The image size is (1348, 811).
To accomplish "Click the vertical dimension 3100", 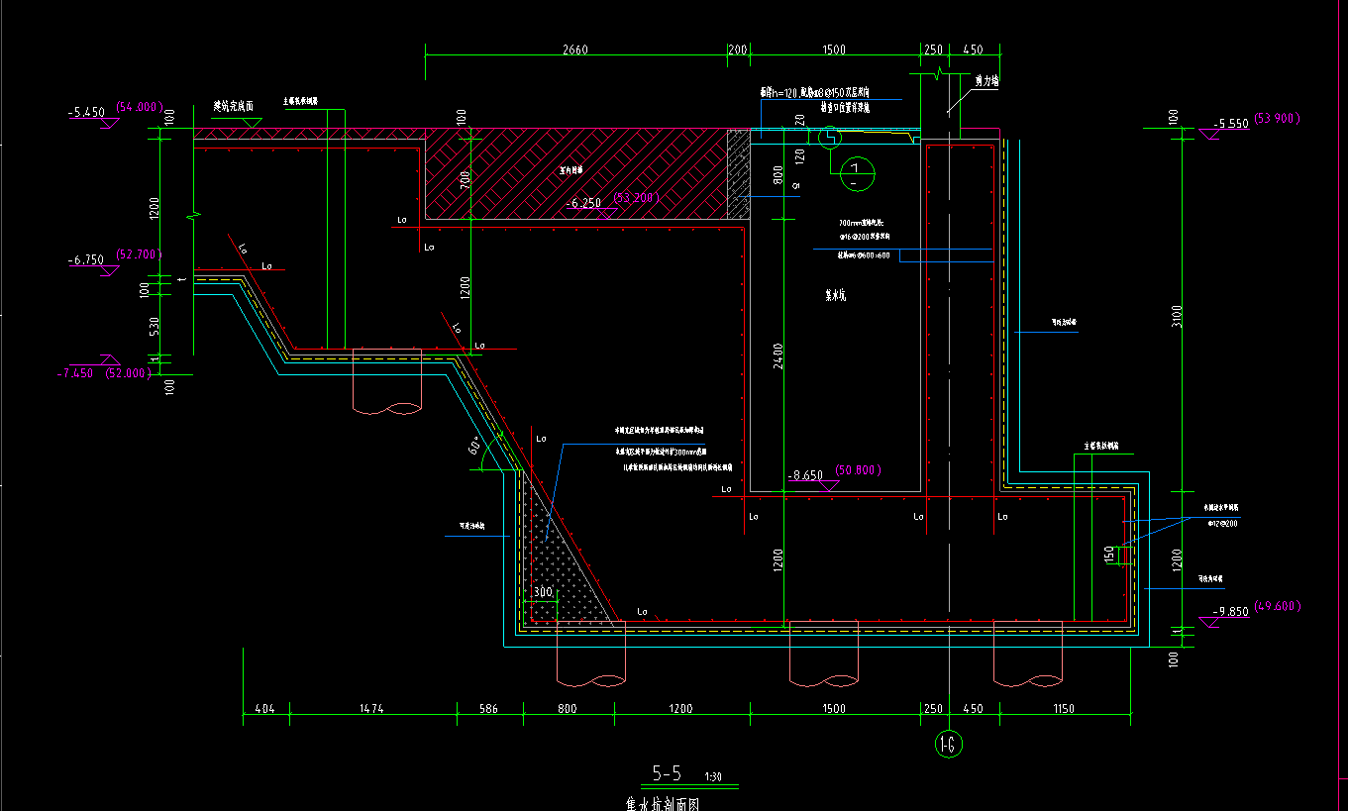I will click(x=1176, y=315).
